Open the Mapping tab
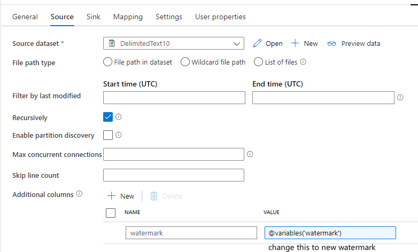Viewport: 418px width, 252px height. click(x=128, y=17)
